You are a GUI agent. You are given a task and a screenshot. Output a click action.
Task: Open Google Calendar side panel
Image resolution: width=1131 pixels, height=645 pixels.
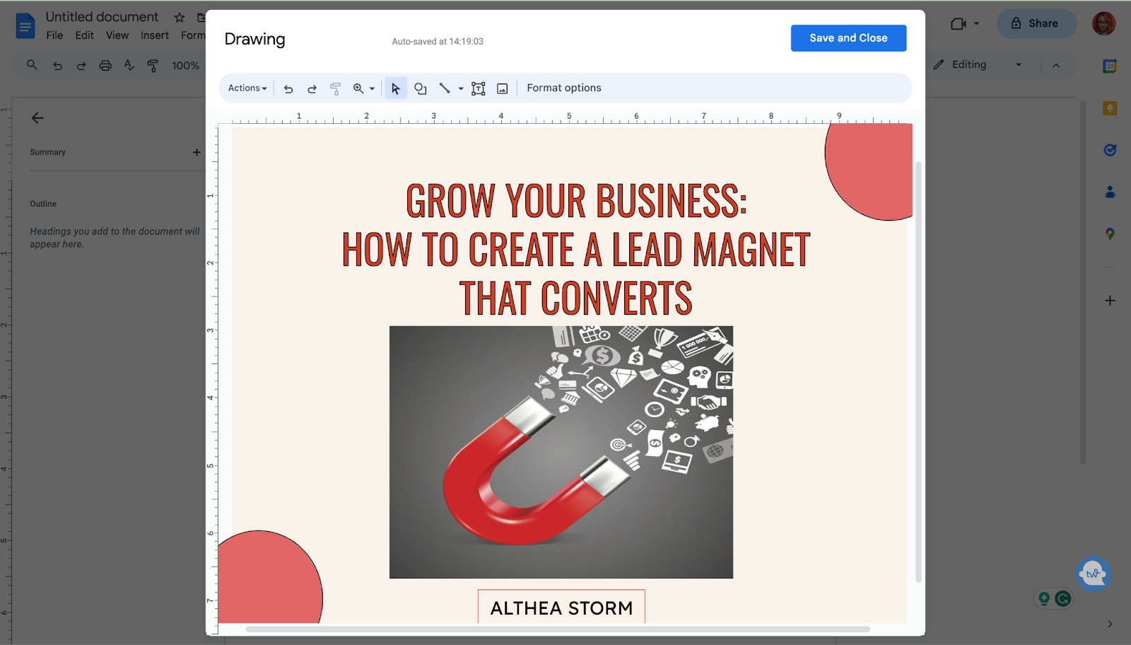(1110, 66)
